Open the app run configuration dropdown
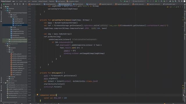Image resolution: width=186 pixels, height=104 pixels. (127, 1)
